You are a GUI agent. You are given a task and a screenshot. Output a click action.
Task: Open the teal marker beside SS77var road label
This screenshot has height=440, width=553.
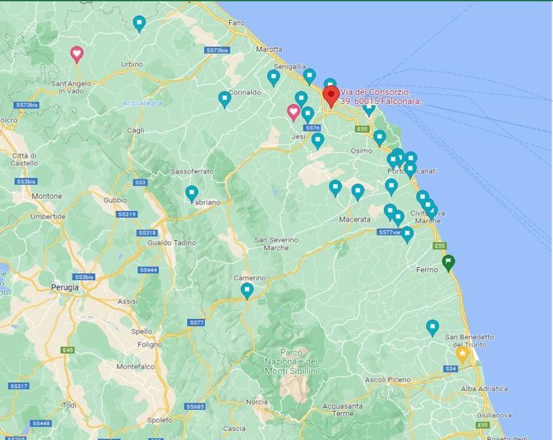(407, 234)
